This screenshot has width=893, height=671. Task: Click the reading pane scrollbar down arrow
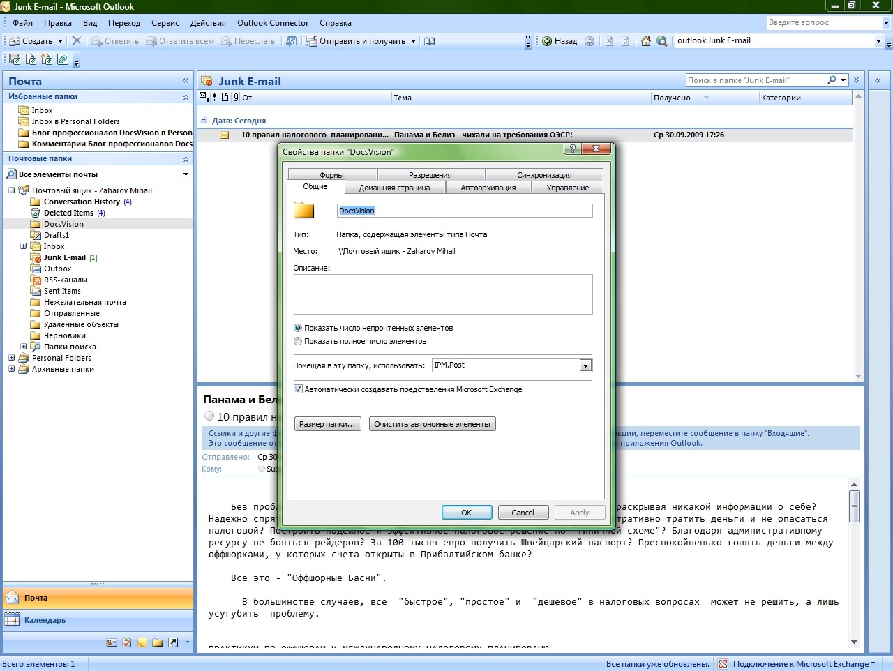(x=854, y=642)
